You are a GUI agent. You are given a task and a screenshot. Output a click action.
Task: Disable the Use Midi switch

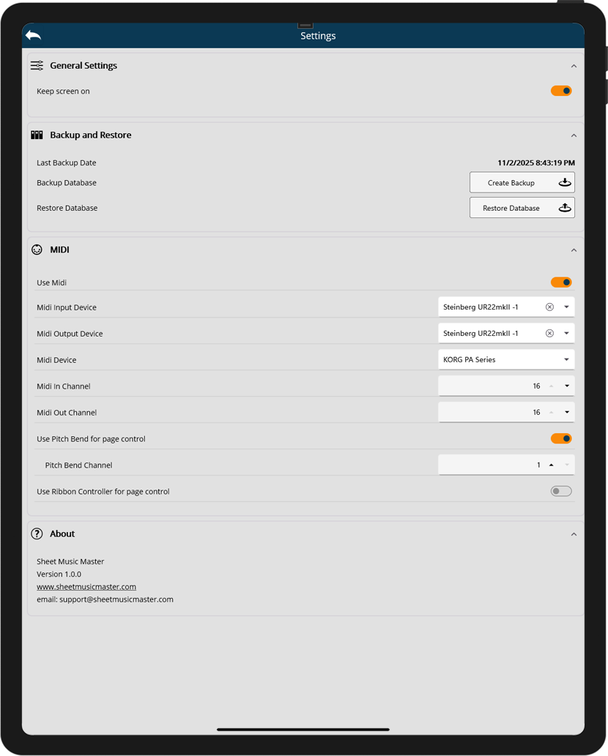click(x=561, y=282)
